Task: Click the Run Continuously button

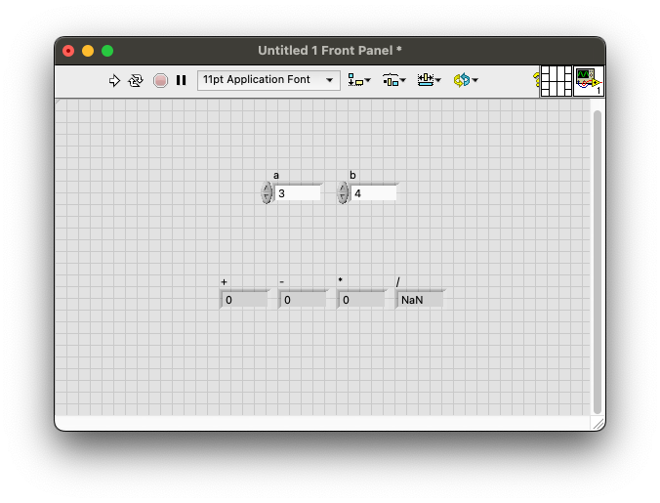Action: pyautogui.click(x=136, y=80)
